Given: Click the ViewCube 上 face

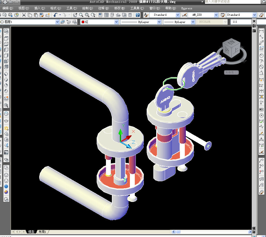Looking at the screenshot, I should 236,51.
